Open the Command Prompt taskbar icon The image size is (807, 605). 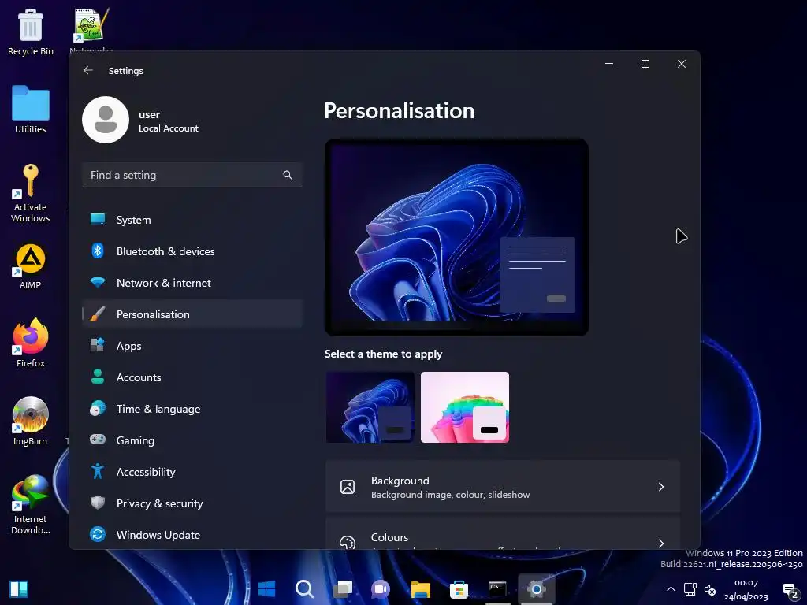pos(497,589)
